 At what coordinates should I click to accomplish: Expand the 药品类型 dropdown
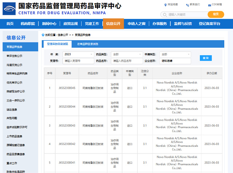[x=126, y=54]
